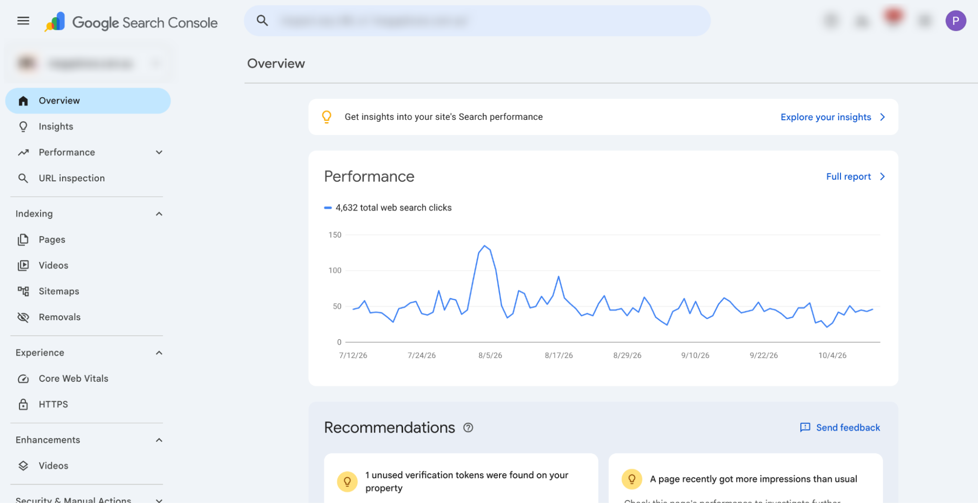The height and width of the screenshot is (503, 978).
Task: Open Insights from the sidebar
Action: coord(88,127)
